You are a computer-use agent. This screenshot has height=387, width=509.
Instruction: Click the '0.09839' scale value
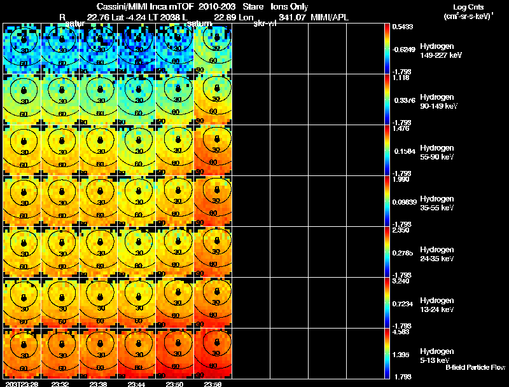tap(404, 202)
